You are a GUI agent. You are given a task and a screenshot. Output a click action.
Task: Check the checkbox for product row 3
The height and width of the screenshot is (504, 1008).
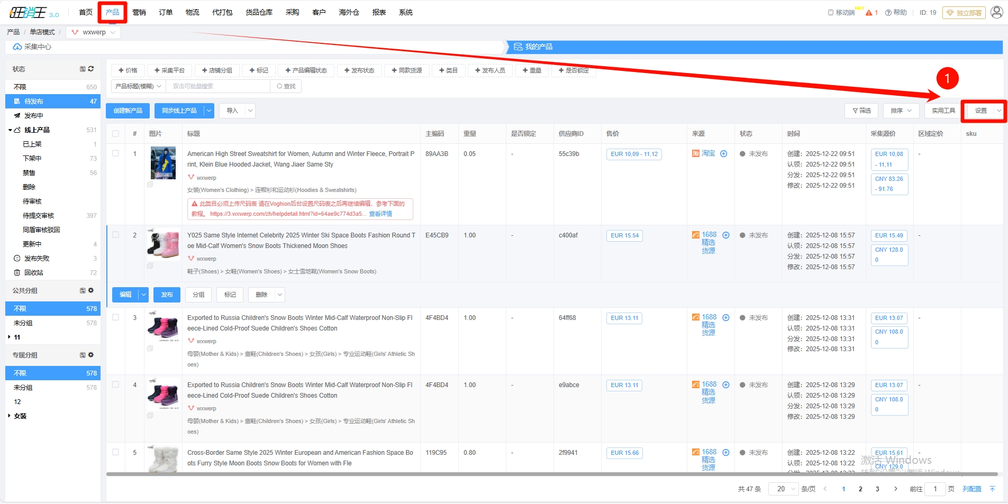coord(116,318)
